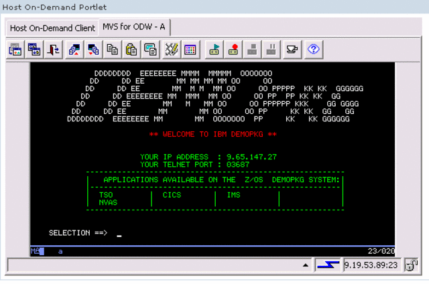Click the padlock security icon in status bar

pyautogui.click(x=412, y=265)
